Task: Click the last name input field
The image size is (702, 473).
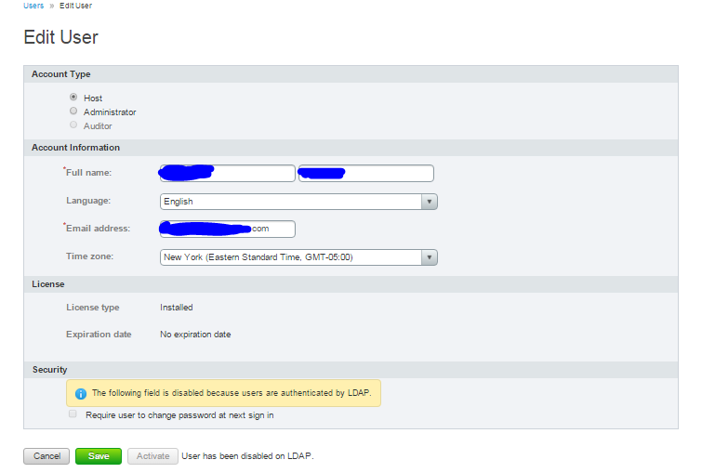Action: tap(365, 173)
